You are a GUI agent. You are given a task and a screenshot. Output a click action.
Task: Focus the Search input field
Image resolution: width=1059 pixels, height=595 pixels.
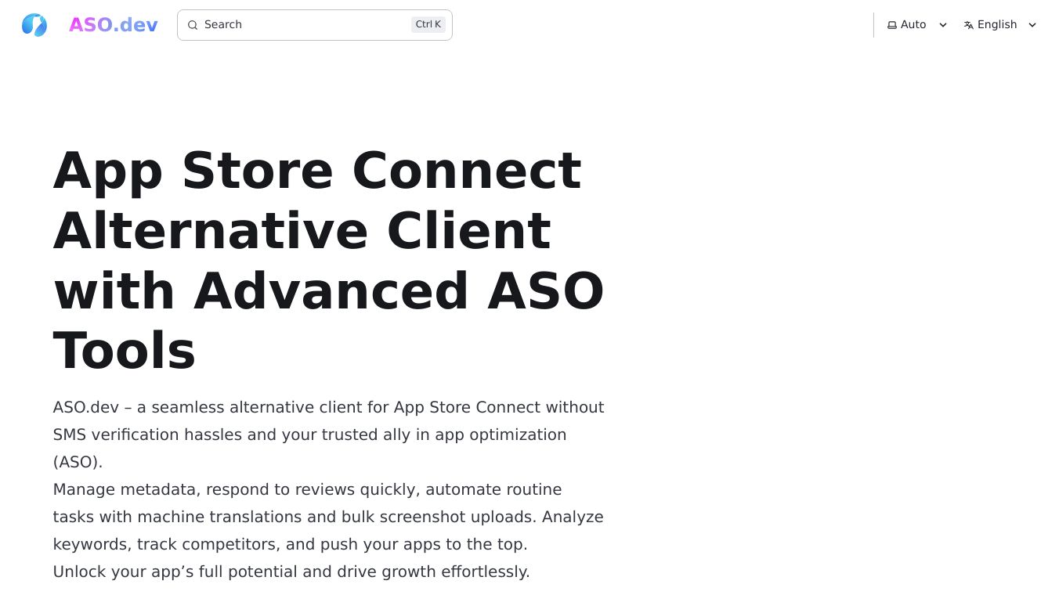[x=315, y=25]
